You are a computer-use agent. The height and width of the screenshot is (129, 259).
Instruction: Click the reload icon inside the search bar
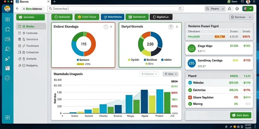pyautogui.click(x=180, y=9)
